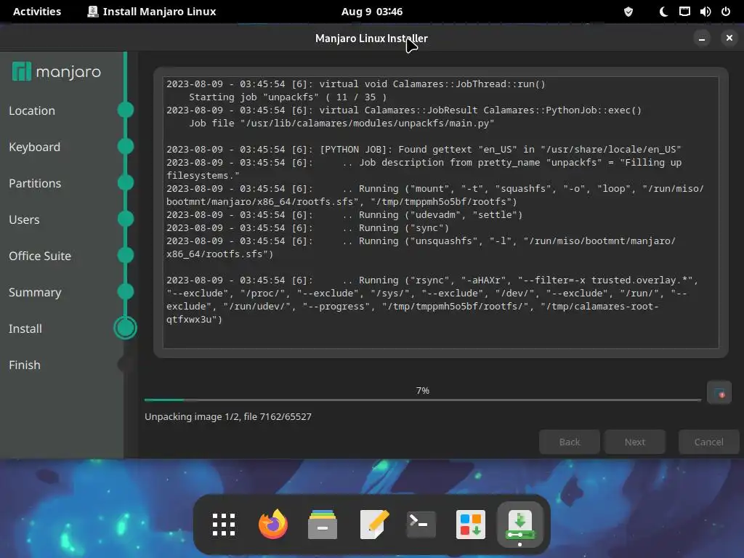Open the volume control in top bar
This screenshot has height=558, width=744.
[x=705, y=12]
